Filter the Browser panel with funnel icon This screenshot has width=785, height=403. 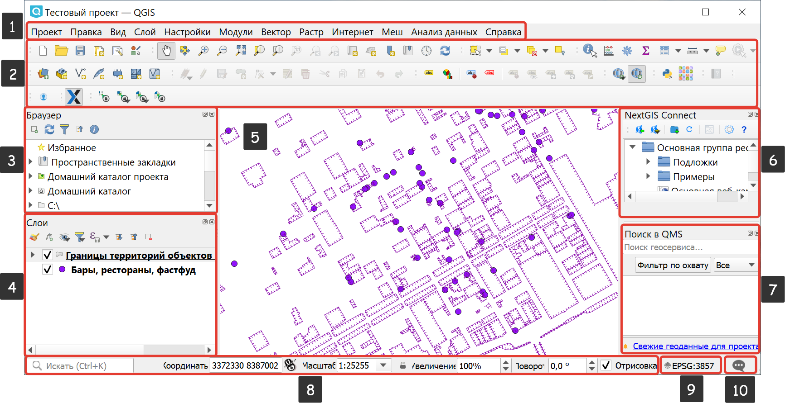point(64,130)
